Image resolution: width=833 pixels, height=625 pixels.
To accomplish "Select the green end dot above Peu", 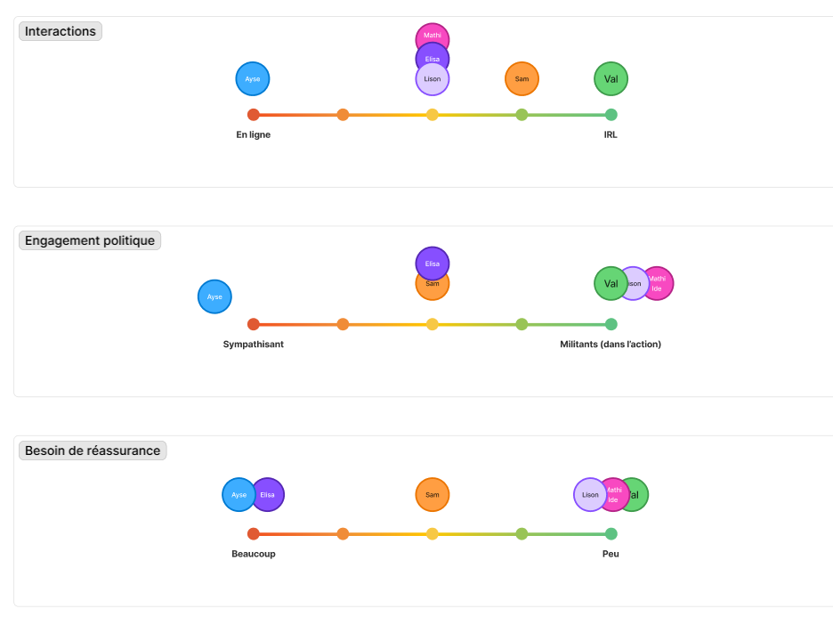I will tap(611, 534).
